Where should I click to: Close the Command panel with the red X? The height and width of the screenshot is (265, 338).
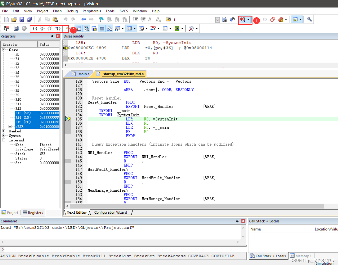coord(243,221)
